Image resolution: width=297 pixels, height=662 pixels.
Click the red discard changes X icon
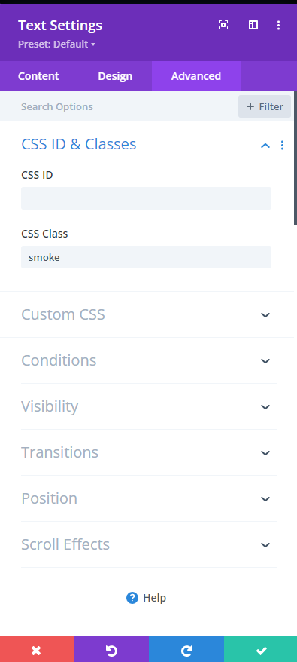(x=37, y=651)
